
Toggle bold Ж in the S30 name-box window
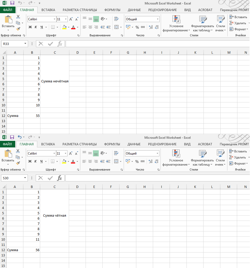pyautogui.click(x=30, y=161)
